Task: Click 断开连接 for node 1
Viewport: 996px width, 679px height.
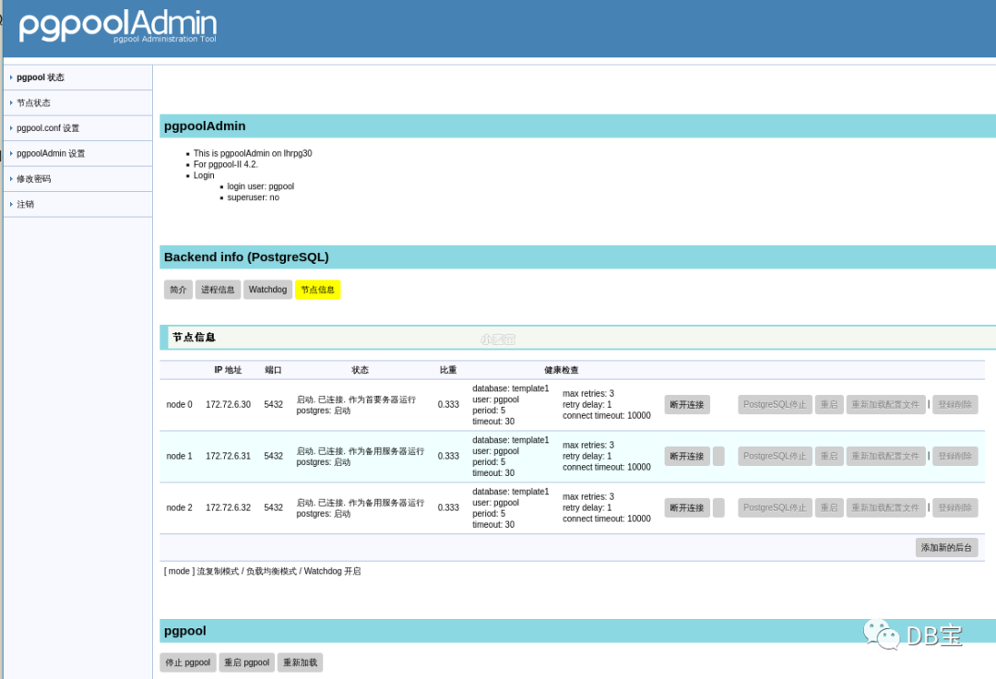Action: point(687,456)
